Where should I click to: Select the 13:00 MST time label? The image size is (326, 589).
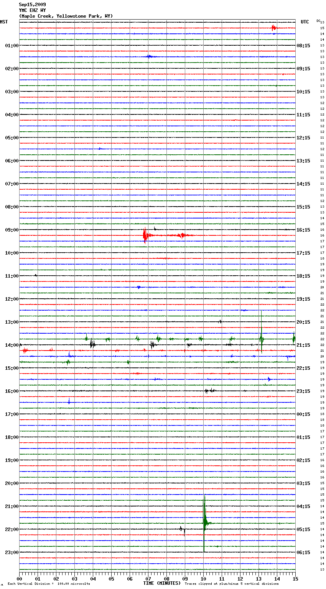click(x=12, y=322)
